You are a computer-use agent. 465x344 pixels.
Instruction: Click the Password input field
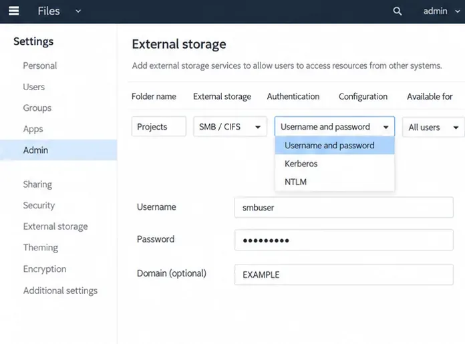(343, 240)
